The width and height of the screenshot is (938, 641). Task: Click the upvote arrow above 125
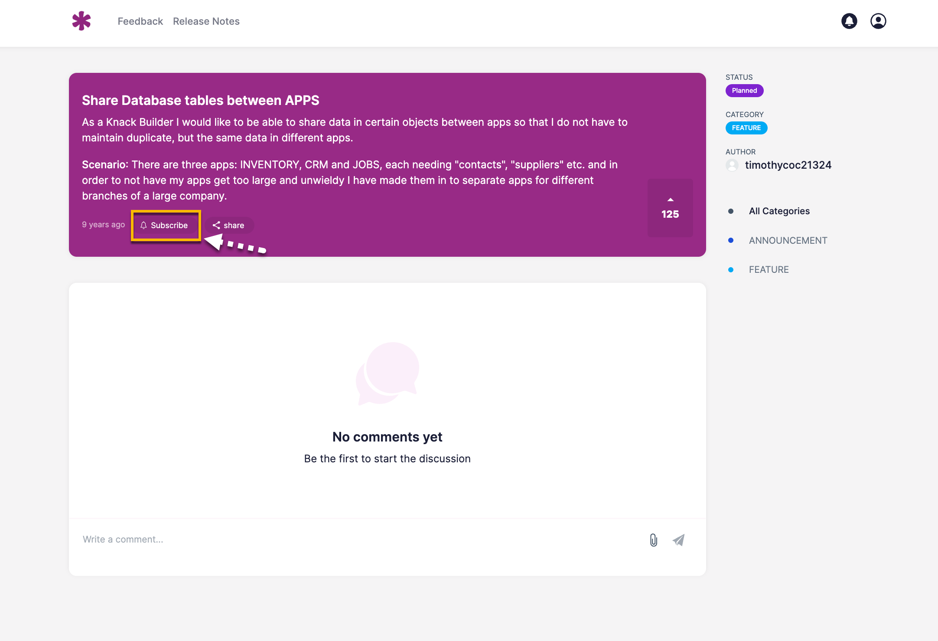pos(670,199)
